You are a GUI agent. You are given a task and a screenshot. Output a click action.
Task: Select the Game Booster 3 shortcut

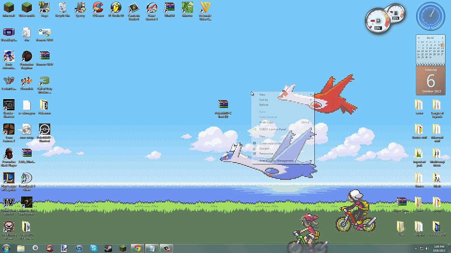pyautogui.click(x=152, y=11)
